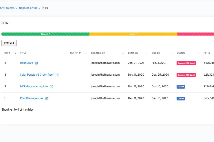Viewport: 214px width, 142px height.
Task: Click Closed badge in MEP dwgs row
Action: click(181, 87)
